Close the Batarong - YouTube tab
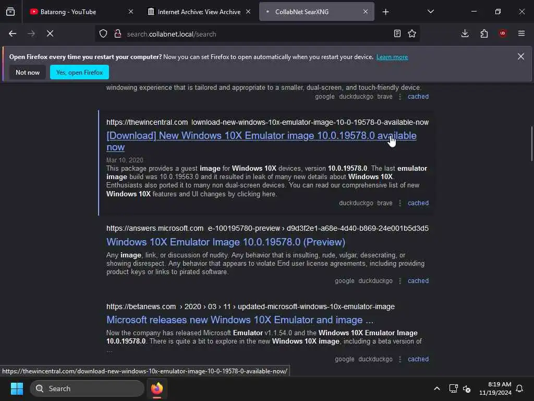Viewport: 534px width, 401px height. tap(131, 12)
